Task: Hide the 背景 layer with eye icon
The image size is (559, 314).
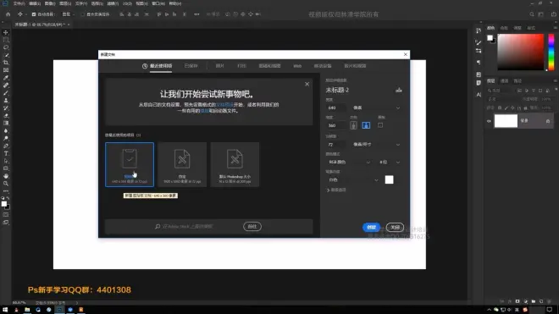Action: (x=489, y=121)
